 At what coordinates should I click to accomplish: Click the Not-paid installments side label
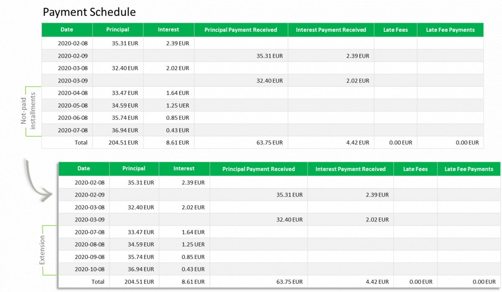(28, 111)
